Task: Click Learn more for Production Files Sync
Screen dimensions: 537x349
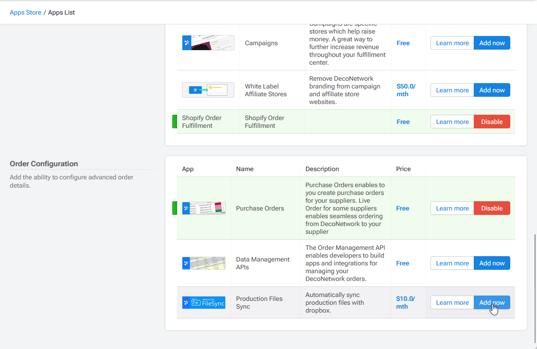Action: click(452, 302)
